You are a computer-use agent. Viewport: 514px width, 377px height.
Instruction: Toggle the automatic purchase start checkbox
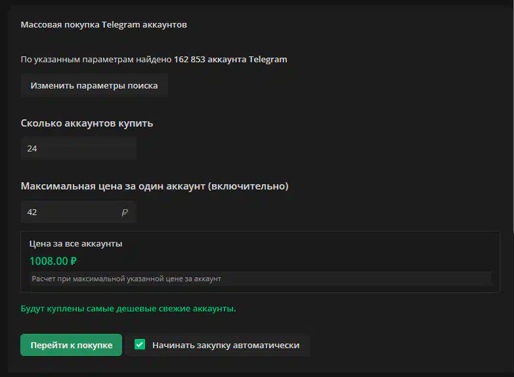click(x=139, y=344)
